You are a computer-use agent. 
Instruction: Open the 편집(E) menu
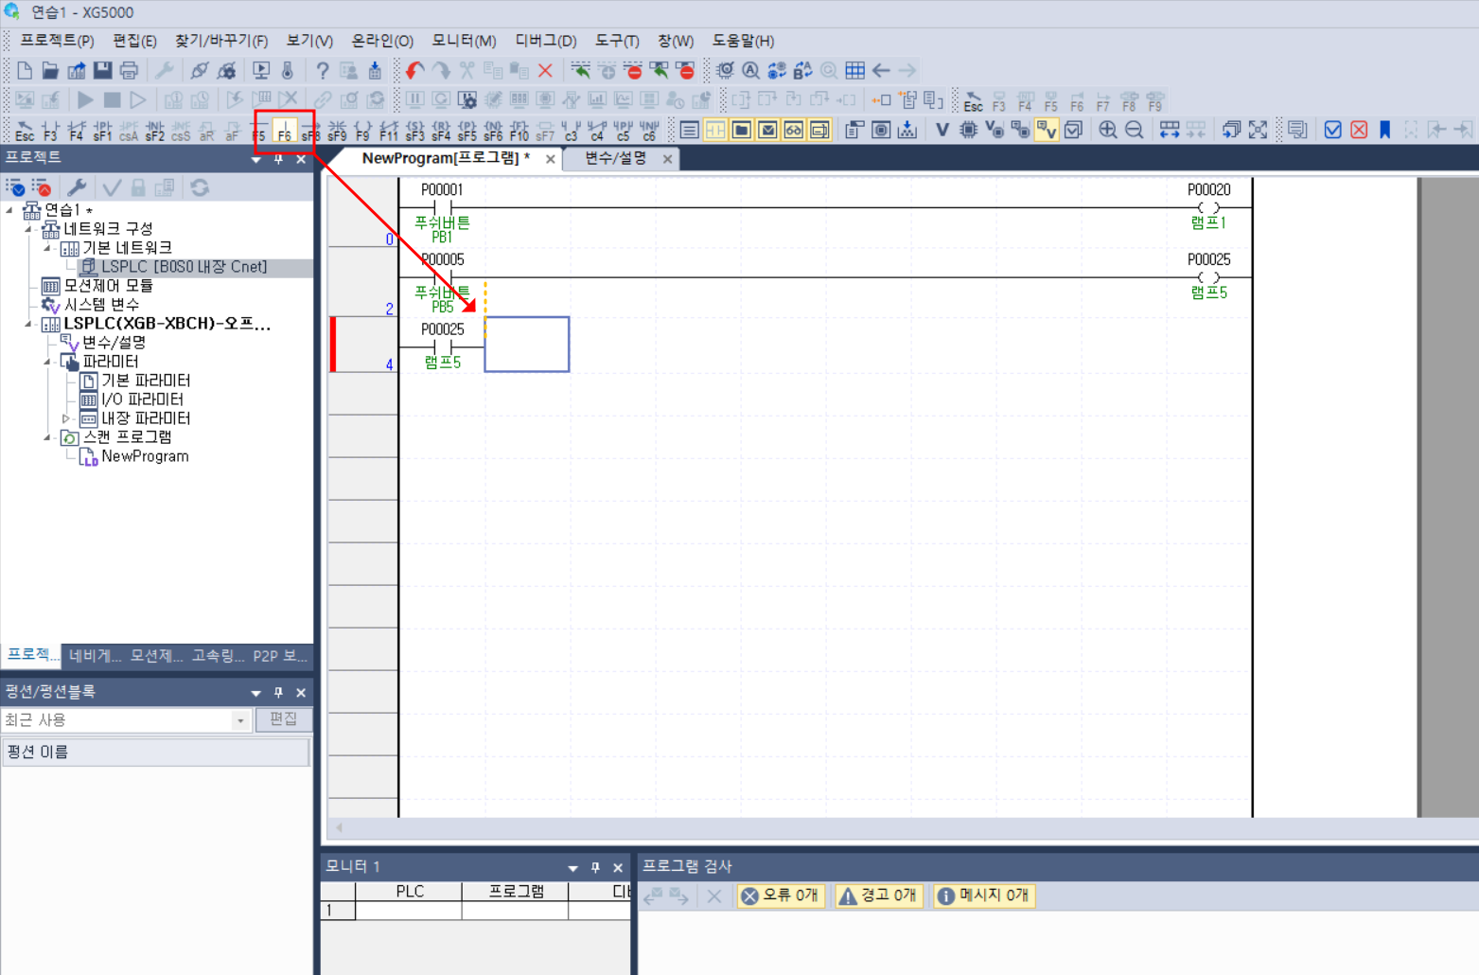click(x=134, y=41)
